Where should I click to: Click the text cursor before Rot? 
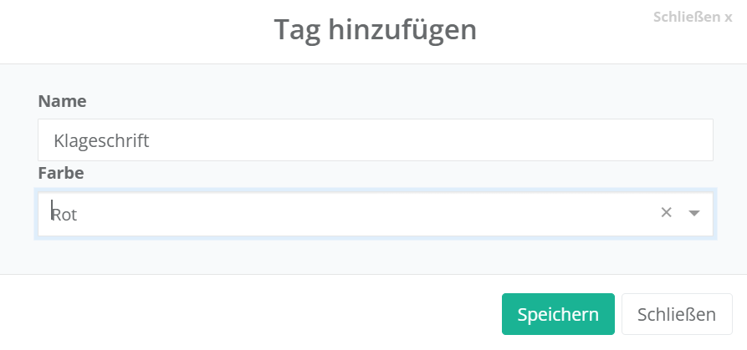pos(52,211)
